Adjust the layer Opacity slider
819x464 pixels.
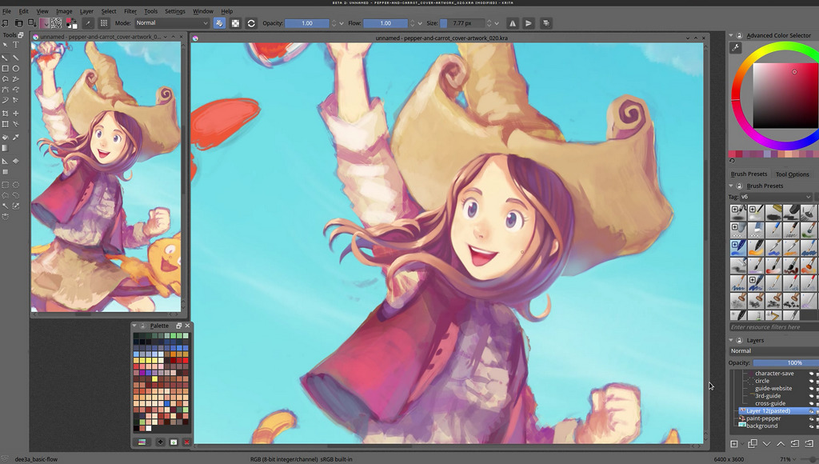click(785, 362)
